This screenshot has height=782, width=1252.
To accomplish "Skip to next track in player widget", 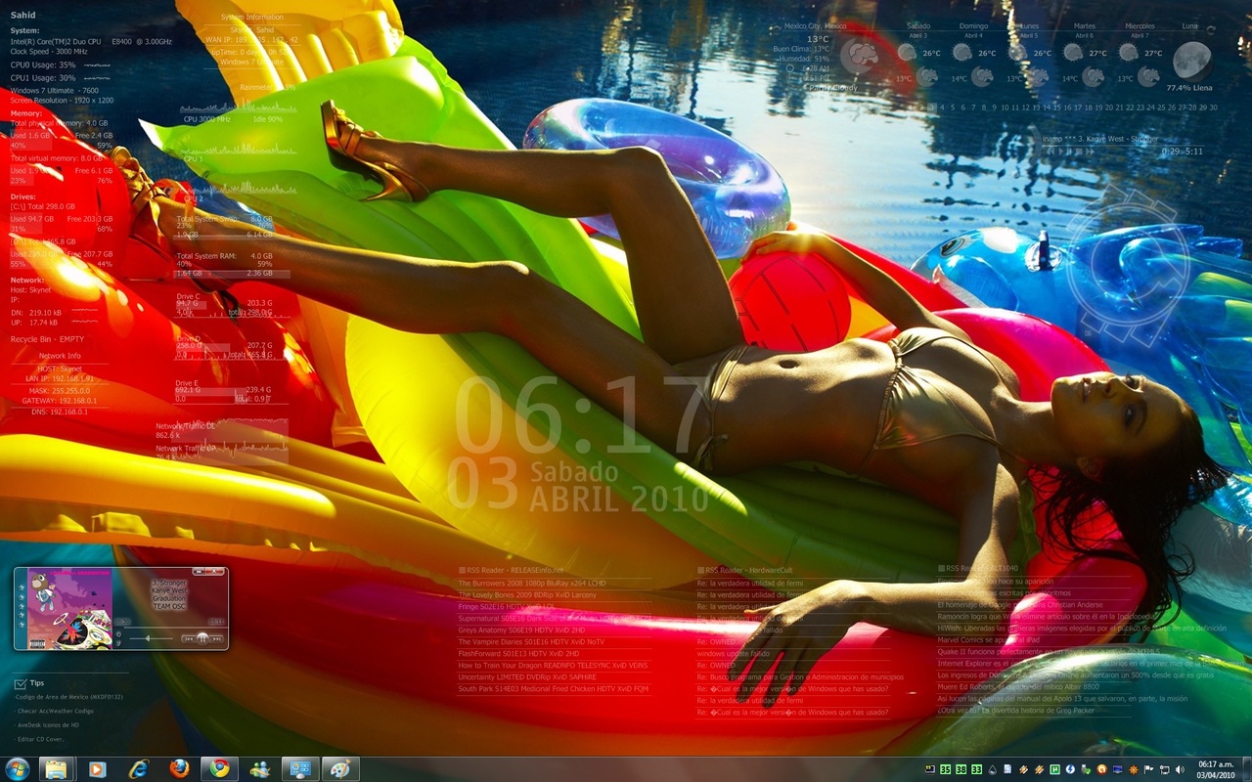I will (216, 637).
